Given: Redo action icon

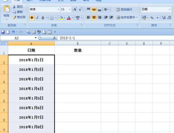Looking at the screenshot, I should pyautogui.click(x=21, y=32).
